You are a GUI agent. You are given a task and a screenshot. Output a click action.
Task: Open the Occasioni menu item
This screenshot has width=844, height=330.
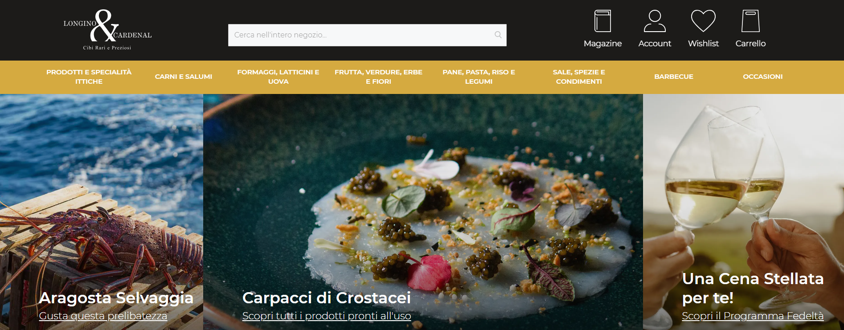762,77
